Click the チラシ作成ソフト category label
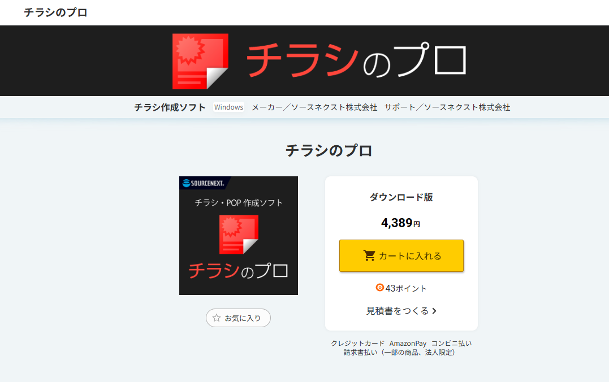 click(x=170, y=107)
